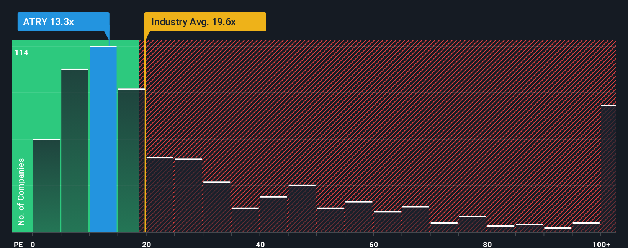The width and height of the screenshot is (628, 248).
Task: Click the 20–25 PE histogram bar
Action: (160, 195)
